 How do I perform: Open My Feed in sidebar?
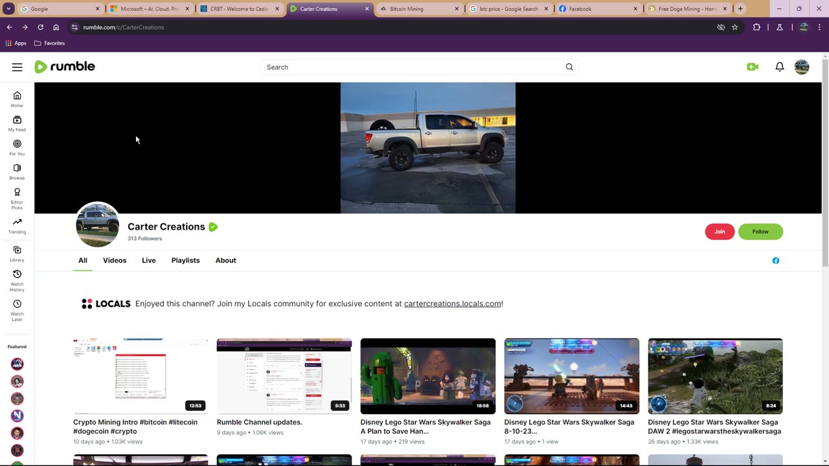[x=17, y=123]
